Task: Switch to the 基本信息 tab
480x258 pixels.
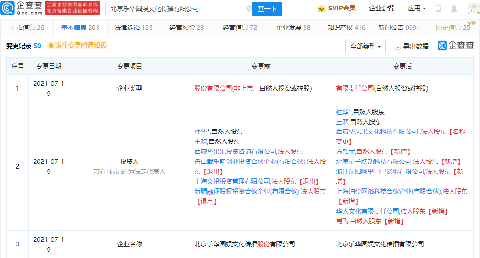Action: [80, 28]
